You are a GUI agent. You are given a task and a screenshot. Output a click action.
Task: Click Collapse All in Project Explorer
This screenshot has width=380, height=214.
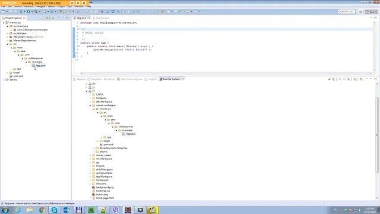pos(42,18)
